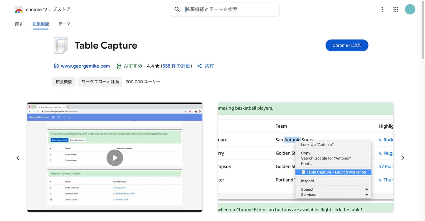Click the search magnifier icon
Image resolution: width=425 pixels, height=221 pixels.
point(177,9)
